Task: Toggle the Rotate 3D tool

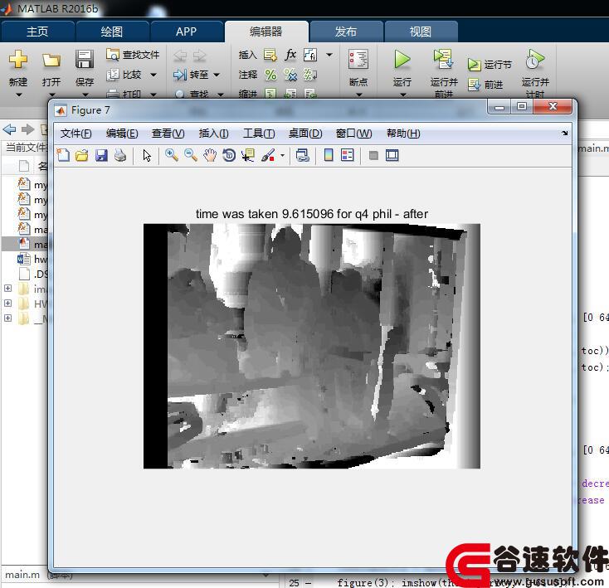Action: coord(229,155)
